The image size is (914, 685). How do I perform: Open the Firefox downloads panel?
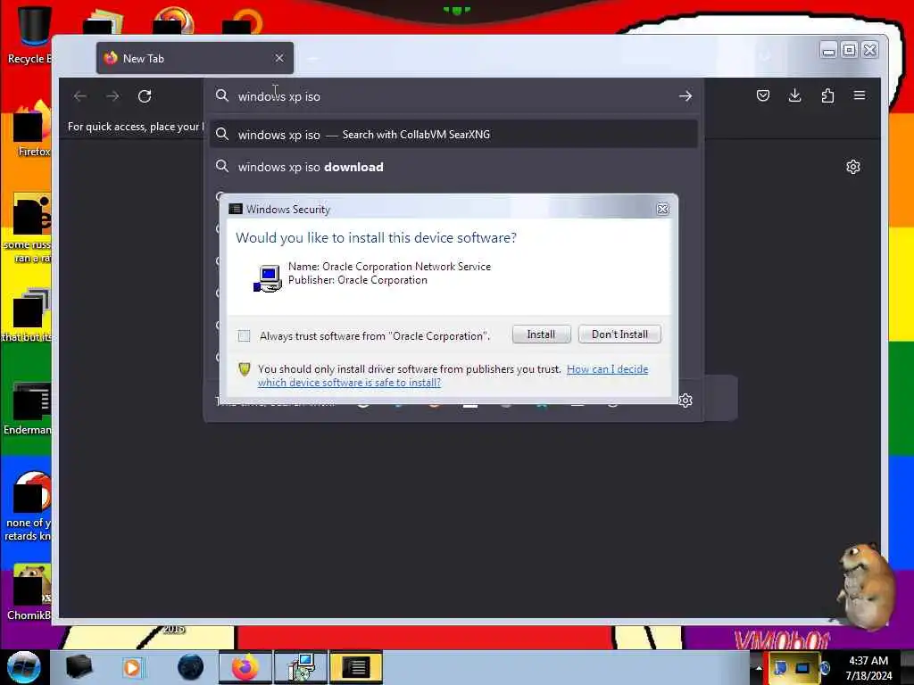point(794,95)
